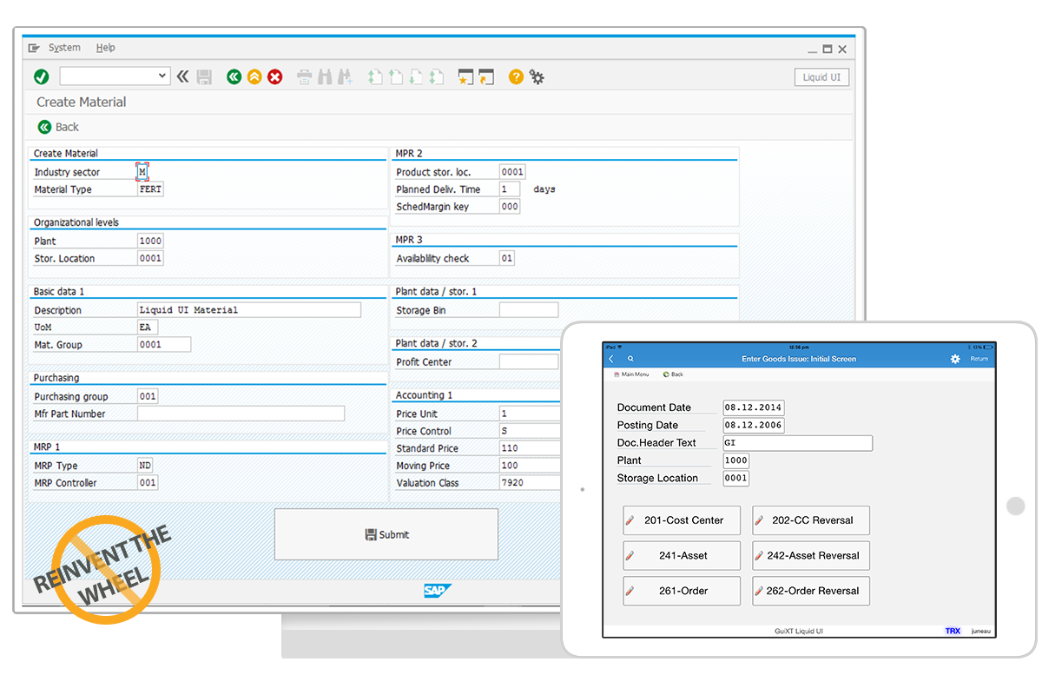The width and height of the screenshot is (1042, 695).
Task: Click the Print icon in toolbar
Action: pyautogui.click(x=304, y=77)
